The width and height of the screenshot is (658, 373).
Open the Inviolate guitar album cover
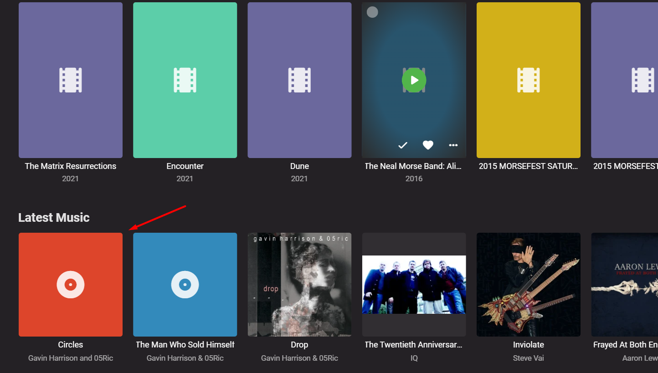point(529,285)
